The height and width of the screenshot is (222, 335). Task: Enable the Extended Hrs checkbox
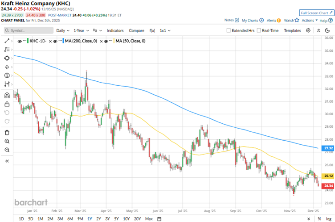(x=229, y=30)
